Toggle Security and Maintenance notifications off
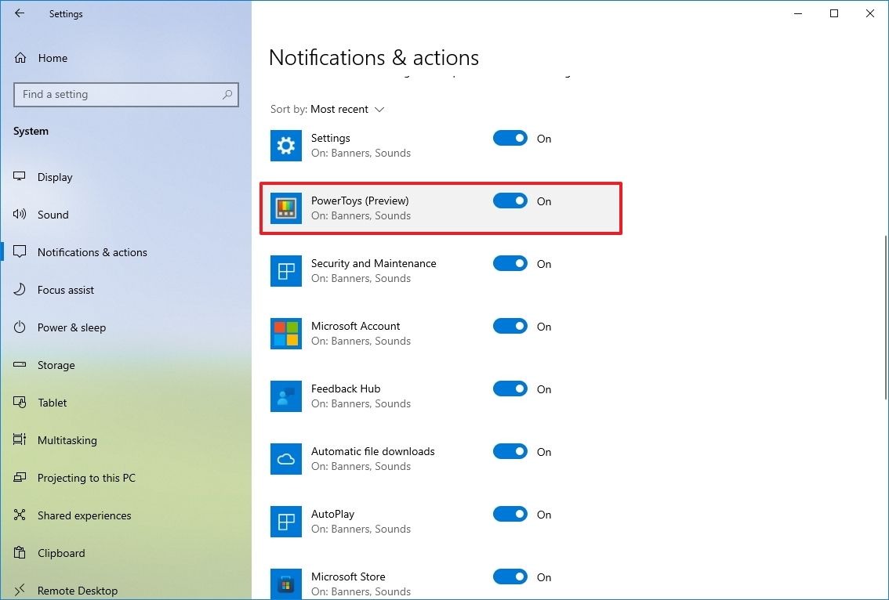Screen dimensions: 889x600 tap(510, 263)
